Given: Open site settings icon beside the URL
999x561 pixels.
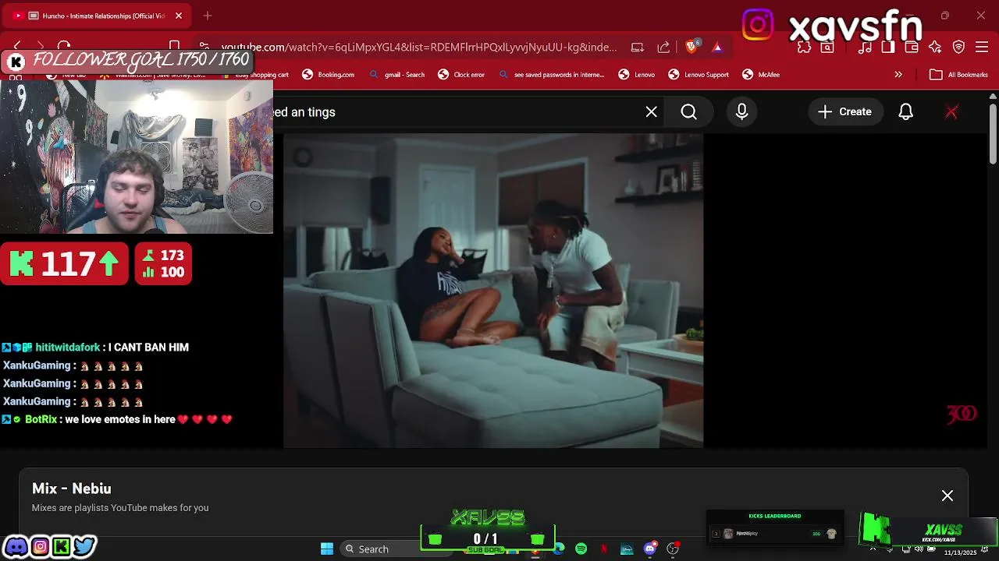Looking at the screenshot, I should [204, 47].
